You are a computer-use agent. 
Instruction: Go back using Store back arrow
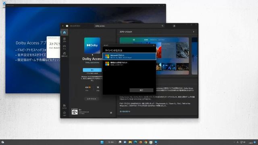click(x=63, y=26)
